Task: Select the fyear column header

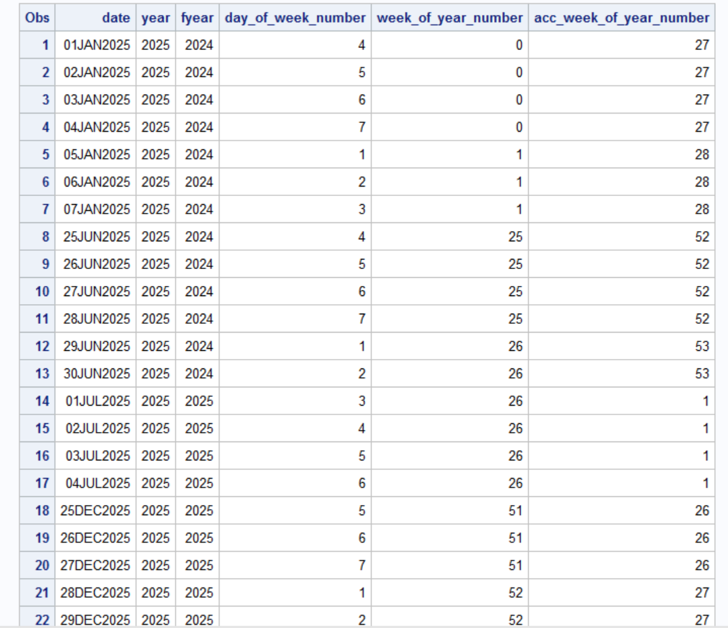Action: (x=197, y=18)
